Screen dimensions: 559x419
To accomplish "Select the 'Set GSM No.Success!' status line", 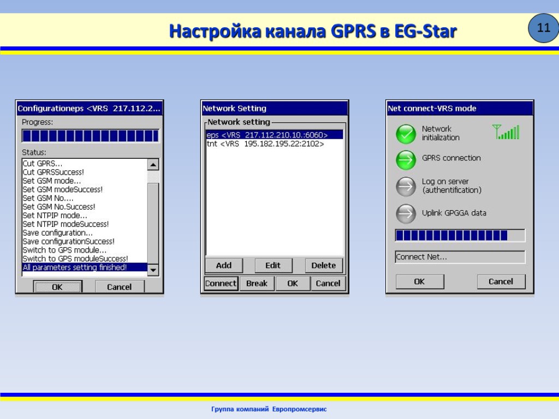I will (x=85, y=207).
